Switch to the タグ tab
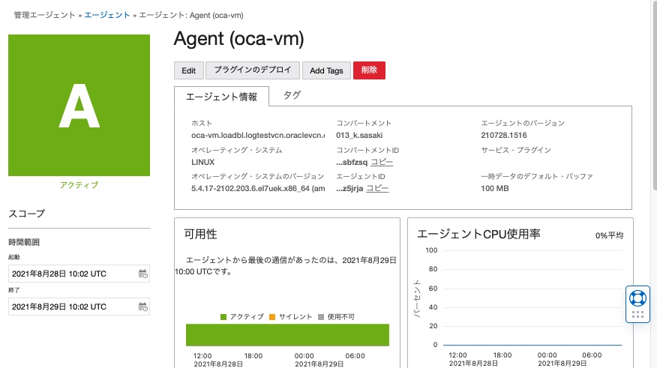 292,95
